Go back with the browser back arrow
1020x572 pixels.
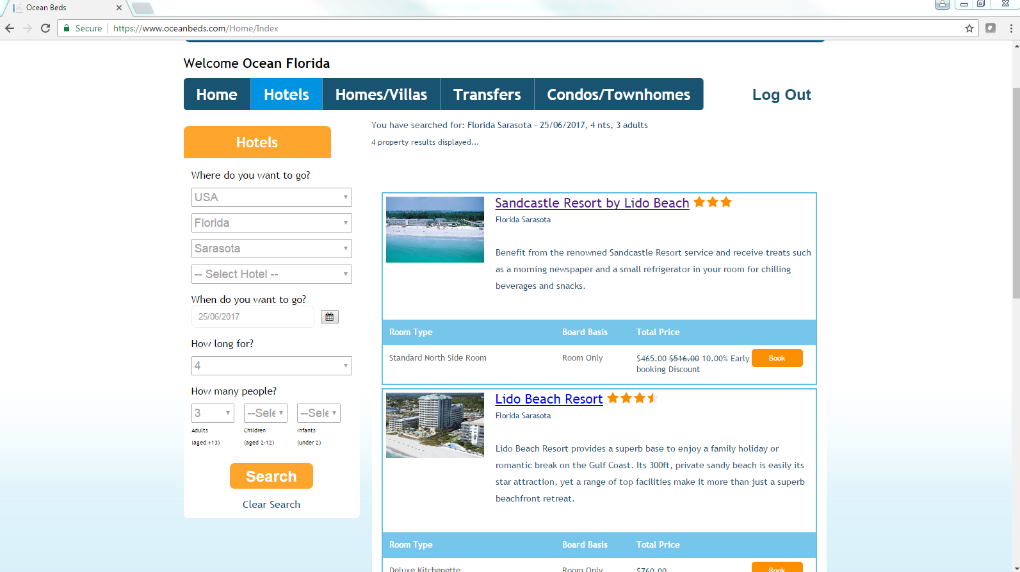10,28
